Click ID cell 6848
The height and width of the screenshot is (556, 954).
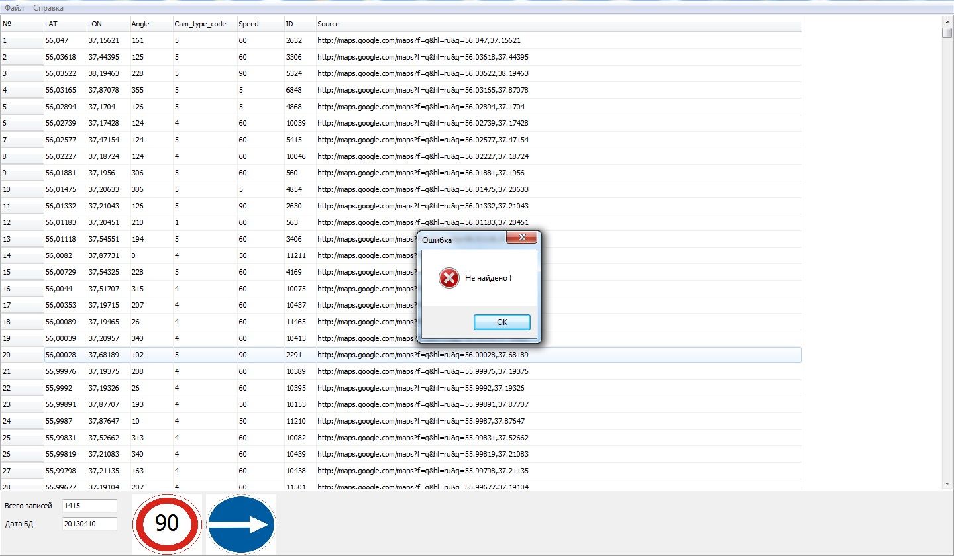pyautogui.click(x=299, y=90)
